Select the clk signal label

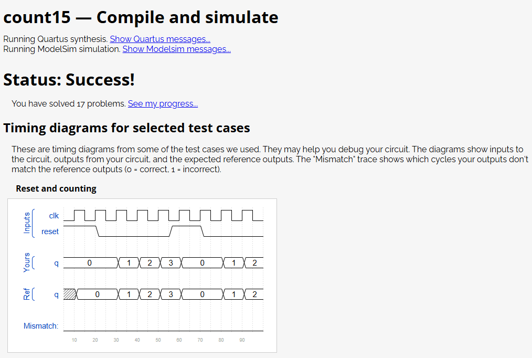tap(54, 216)
